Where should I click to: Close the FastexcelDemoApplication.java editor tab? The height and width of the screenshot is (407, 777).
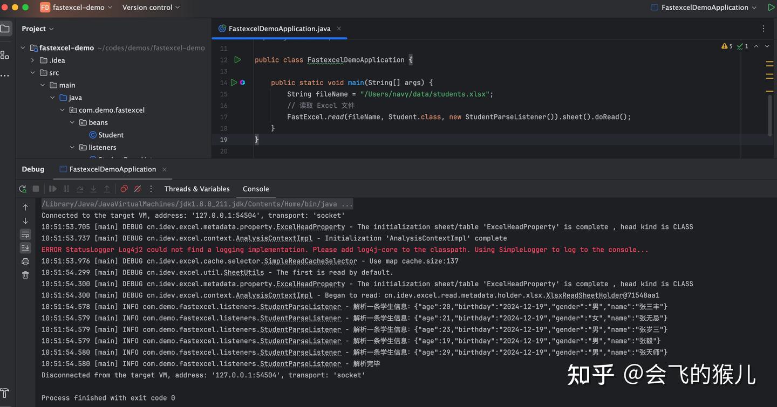point(339,29)
